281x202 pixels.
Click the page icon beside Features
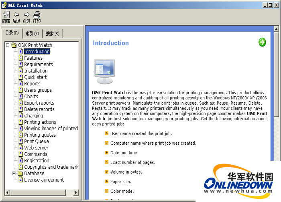[21, 58]
